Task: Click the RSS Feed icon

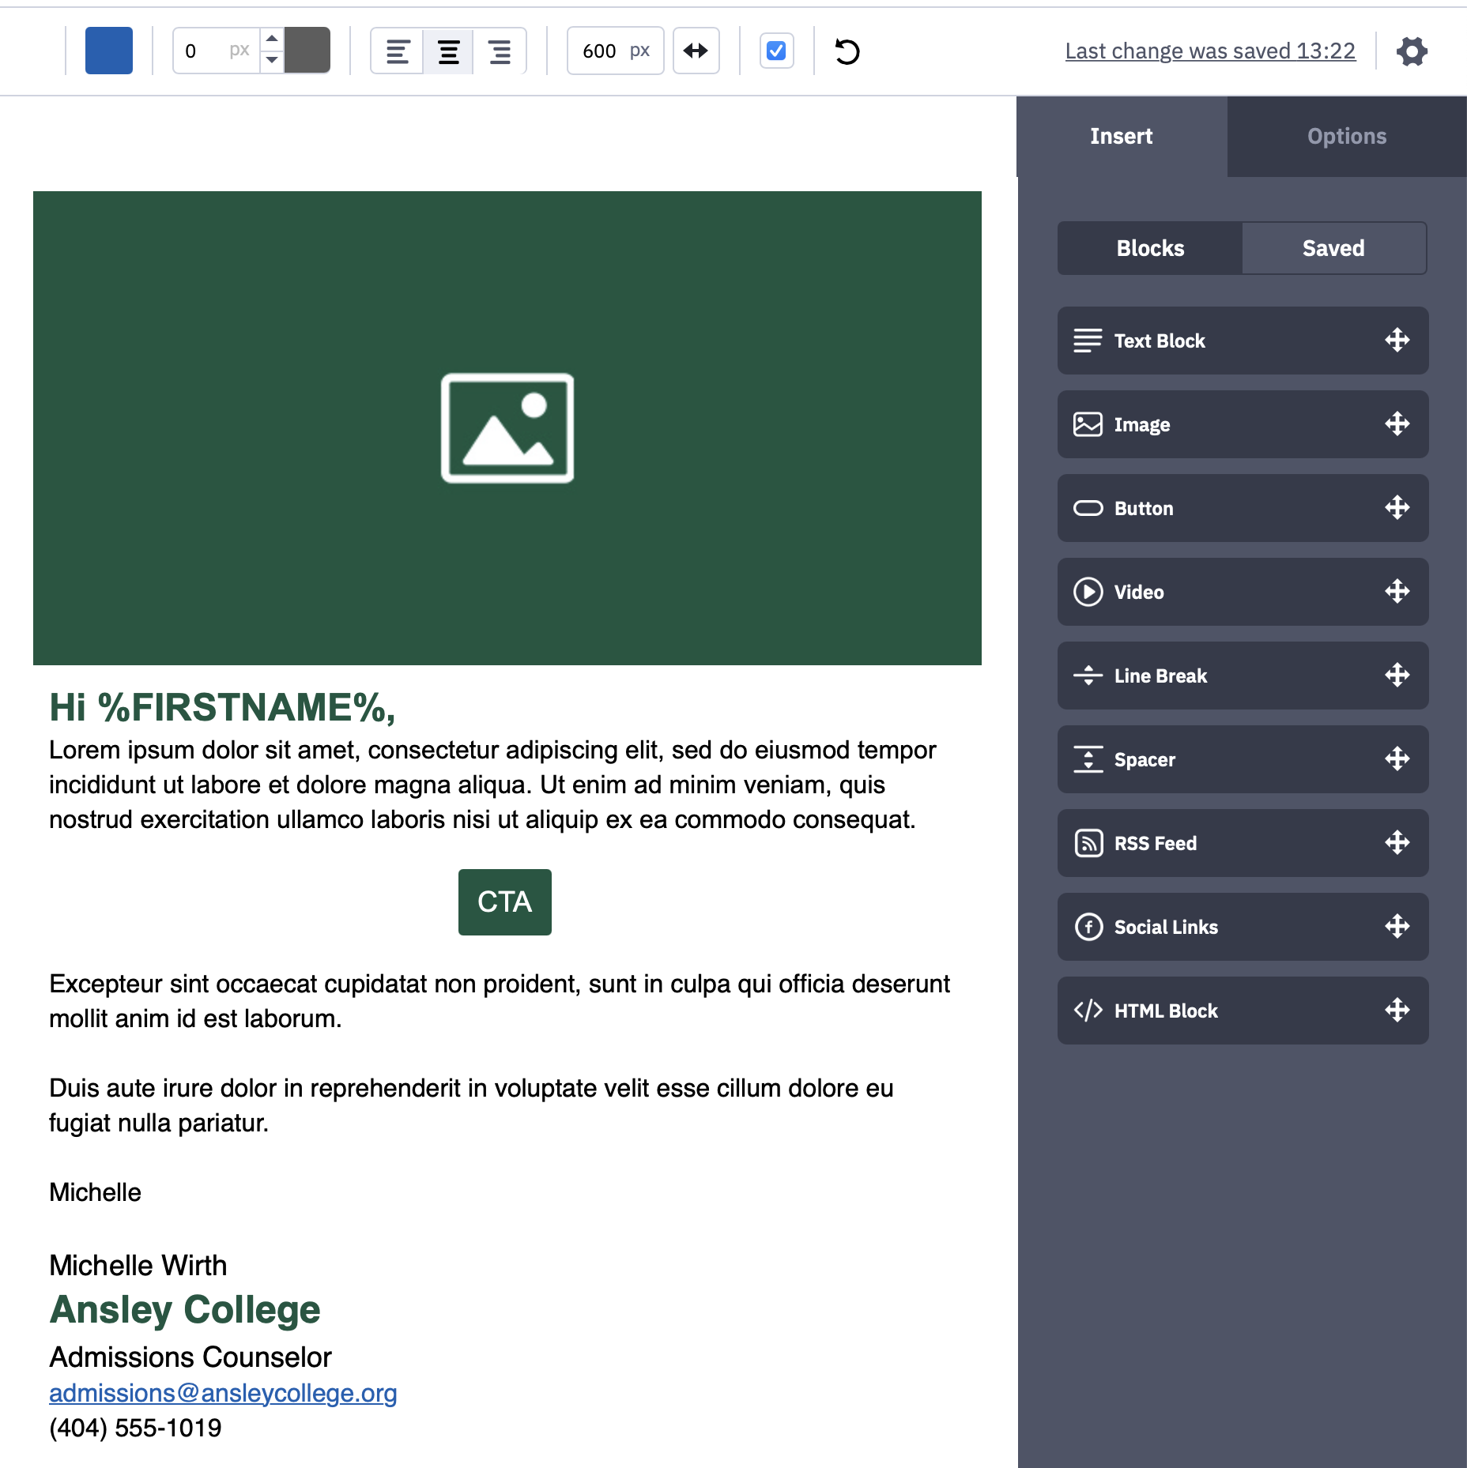Action: [x=1088, y=843]
